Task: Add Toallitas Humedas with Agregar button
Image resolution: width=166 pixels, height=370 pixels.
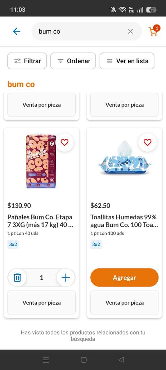Action: [124, 277]
